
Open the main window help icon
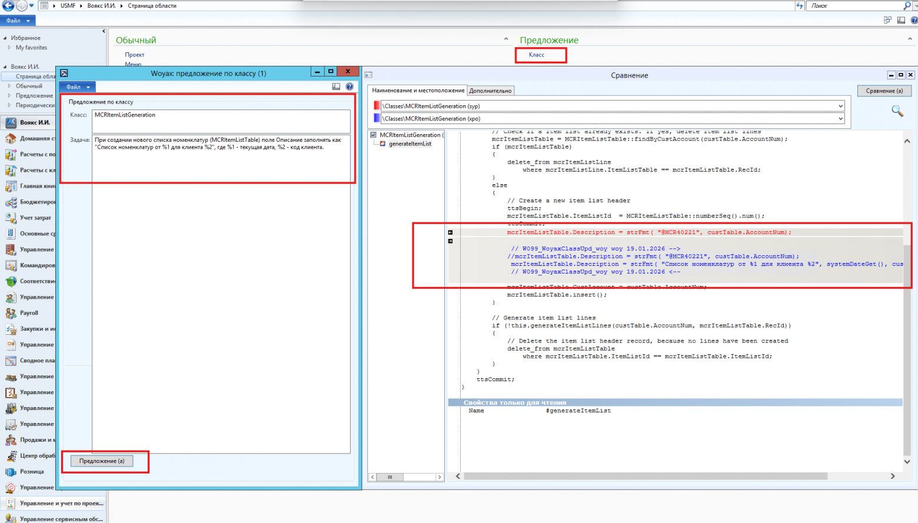pyautogui.click(x=914, y=20)
